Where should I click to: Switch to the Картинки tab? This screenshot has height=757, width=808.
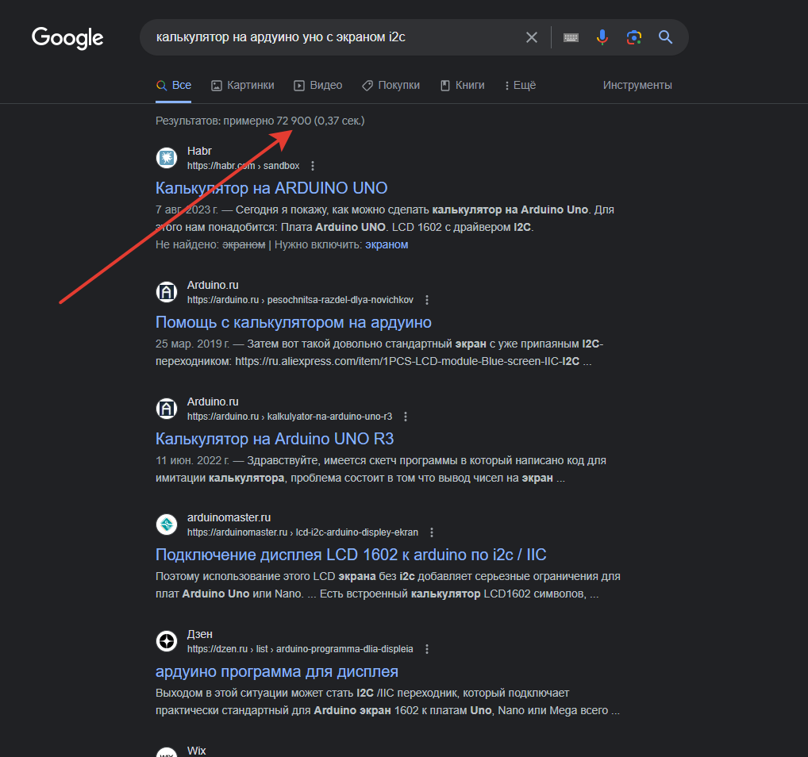pyautogui.click(x=243, y=85)
